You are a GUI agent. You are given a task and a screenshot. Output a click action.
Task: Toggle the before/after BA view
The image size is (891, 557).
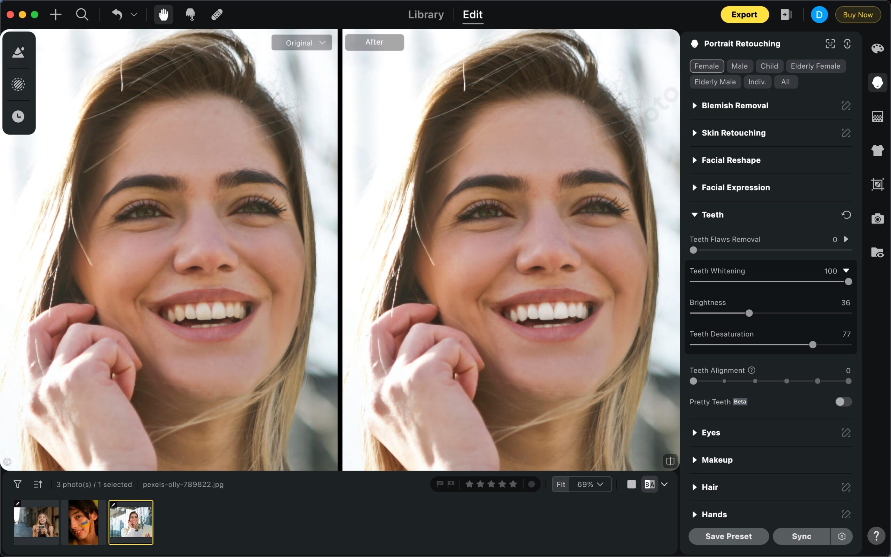[x=649, y=484]
